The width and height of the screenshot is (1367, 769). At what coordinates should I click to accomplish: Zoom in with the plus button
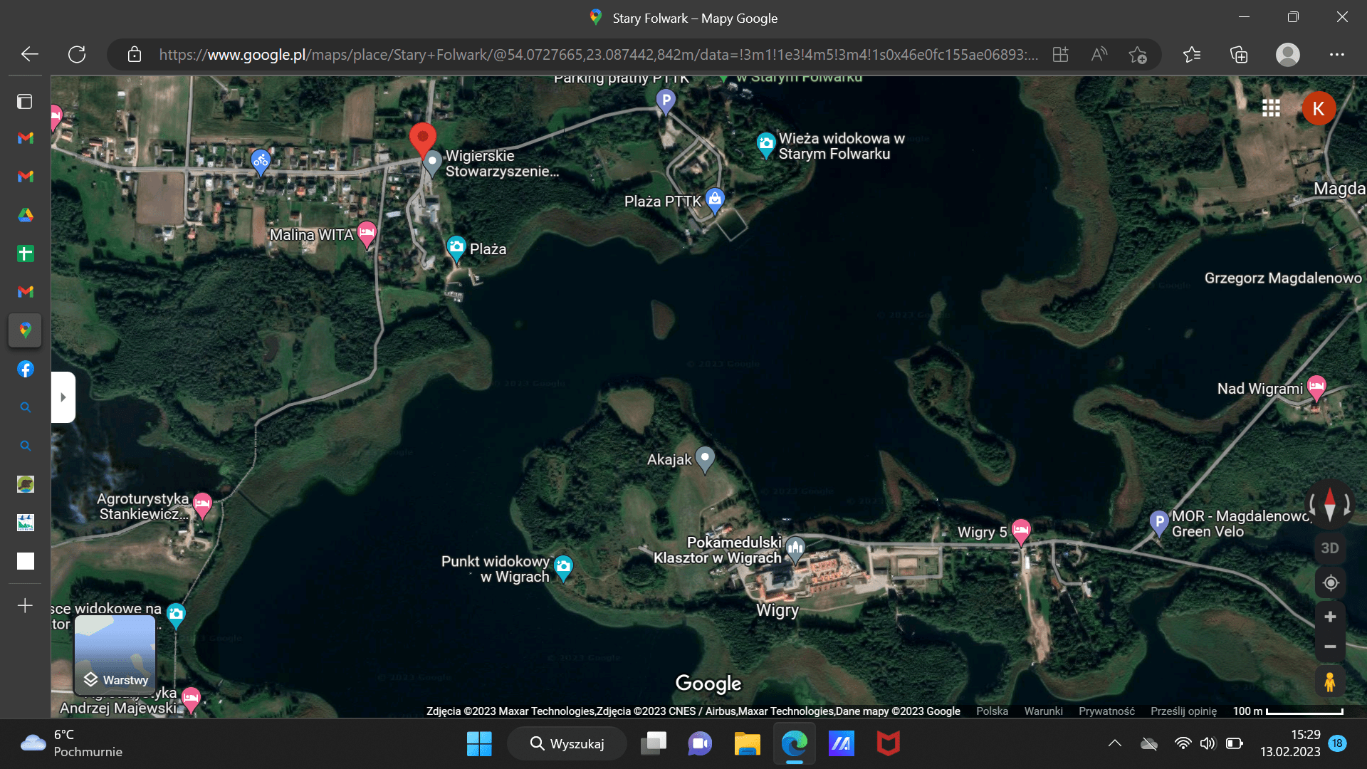[1329, 617]
